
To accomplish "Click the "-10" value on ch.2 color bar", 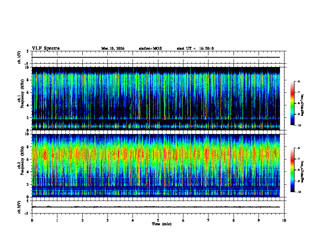I will tap(299, 192).
